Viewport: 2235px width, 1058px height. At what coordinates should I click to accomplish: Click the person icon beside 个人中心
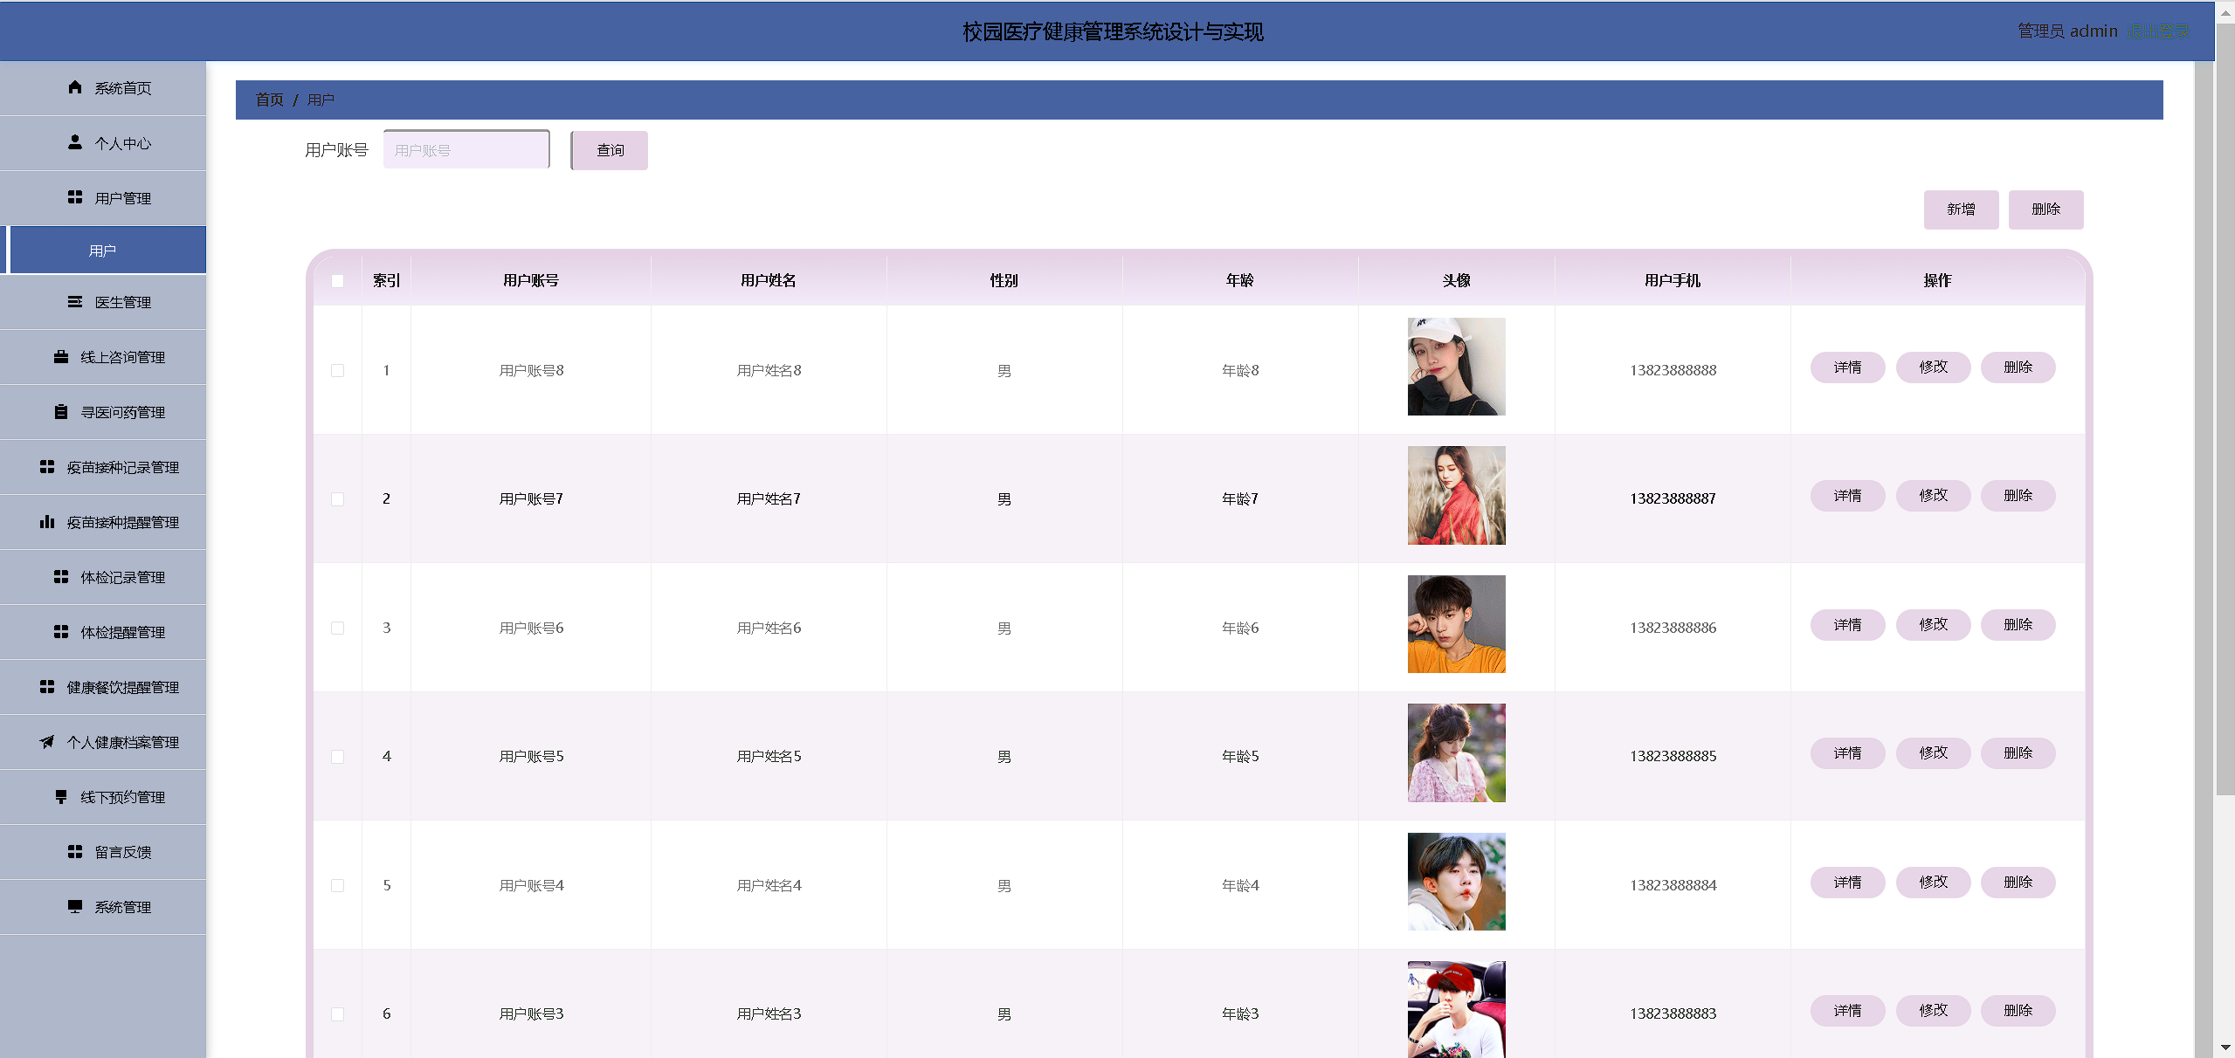click(x=75, y=142)
